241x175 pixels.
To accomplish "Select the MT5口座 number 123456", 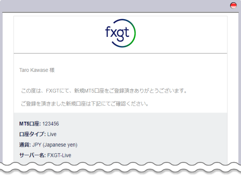I will click(50, 124).
